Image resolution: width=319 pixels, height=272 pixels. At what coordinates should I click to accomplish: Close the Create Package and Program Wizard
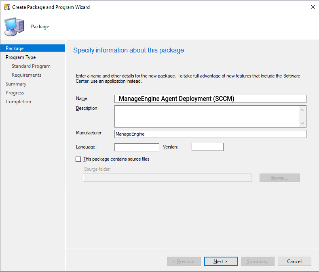313,7
